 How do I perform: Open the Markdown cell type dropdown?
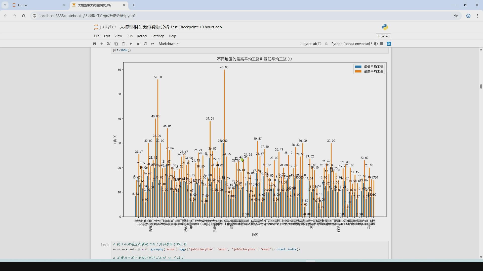tap(169, 44)
